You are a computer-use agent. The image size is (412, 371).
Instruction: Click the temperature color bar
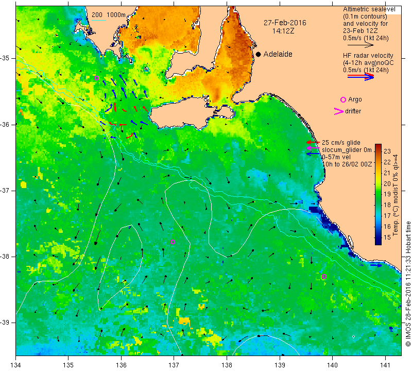click(x=378, y=194)
